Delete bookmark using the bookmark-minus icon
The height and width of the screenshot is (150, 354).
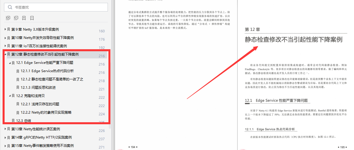[32, 18]
